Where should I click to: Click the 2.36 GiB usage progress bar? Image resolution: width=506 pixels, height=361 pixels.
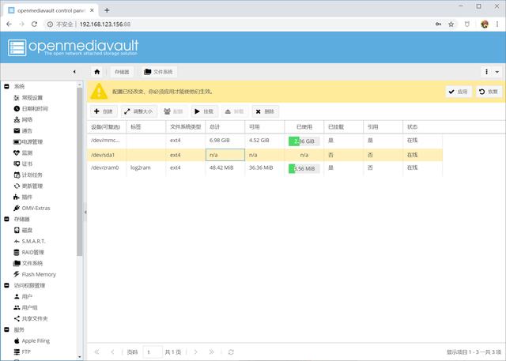pyautogui.click(x=304, y=141)
